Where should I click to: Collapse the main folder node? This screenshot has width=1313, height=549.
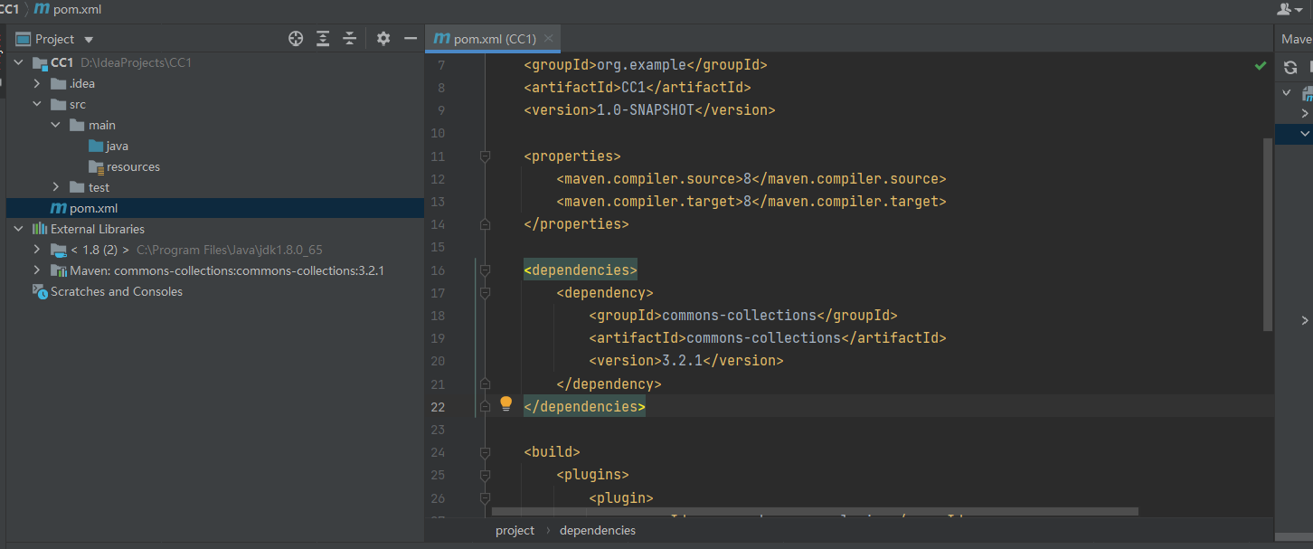56,125
